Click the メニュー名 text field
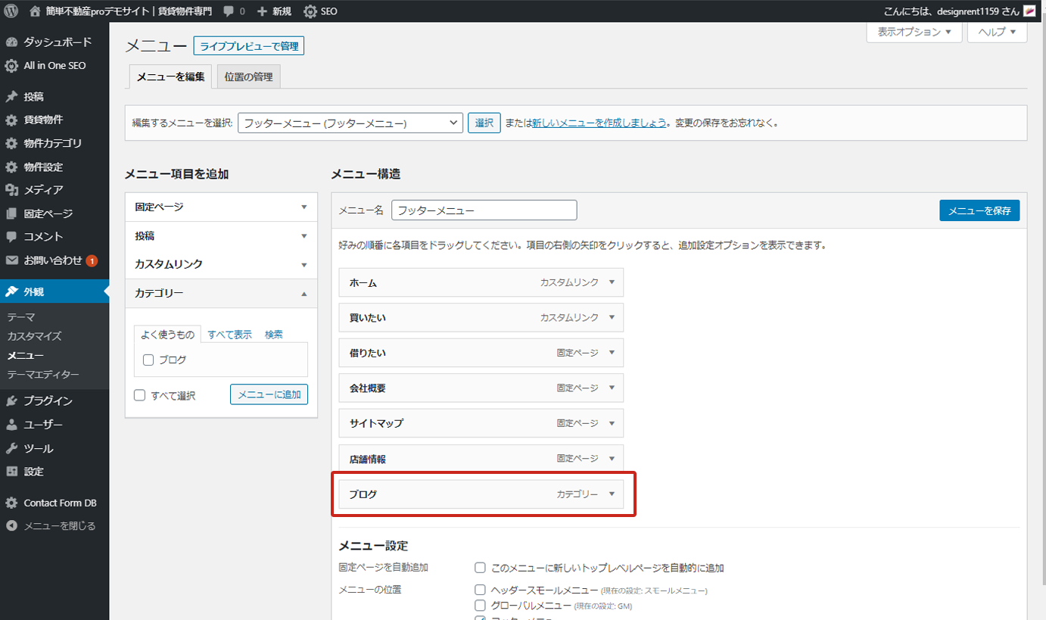This screenshot has height=620, width=1046. click(x=484, y=210)
